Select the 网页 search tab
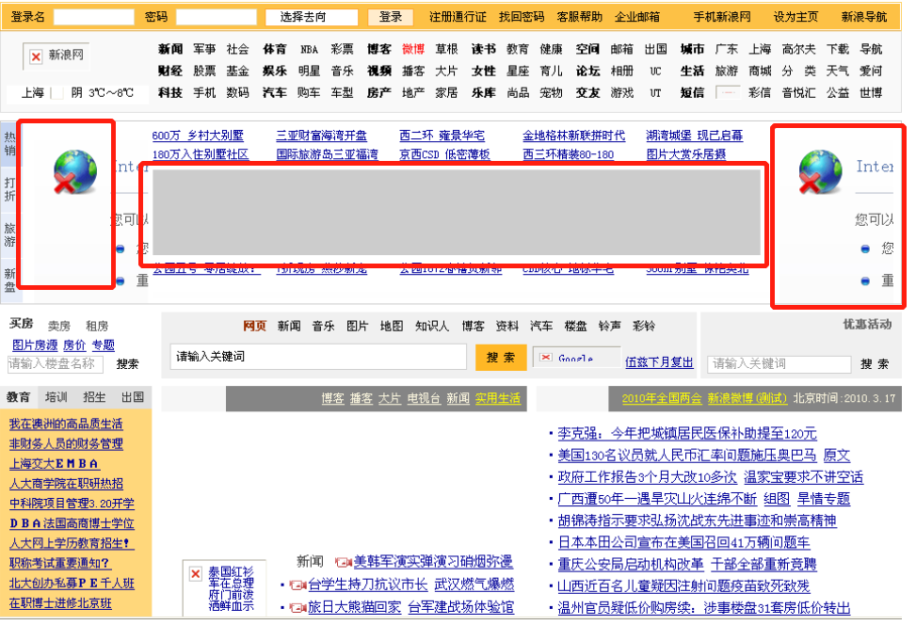 click(254, 327)
